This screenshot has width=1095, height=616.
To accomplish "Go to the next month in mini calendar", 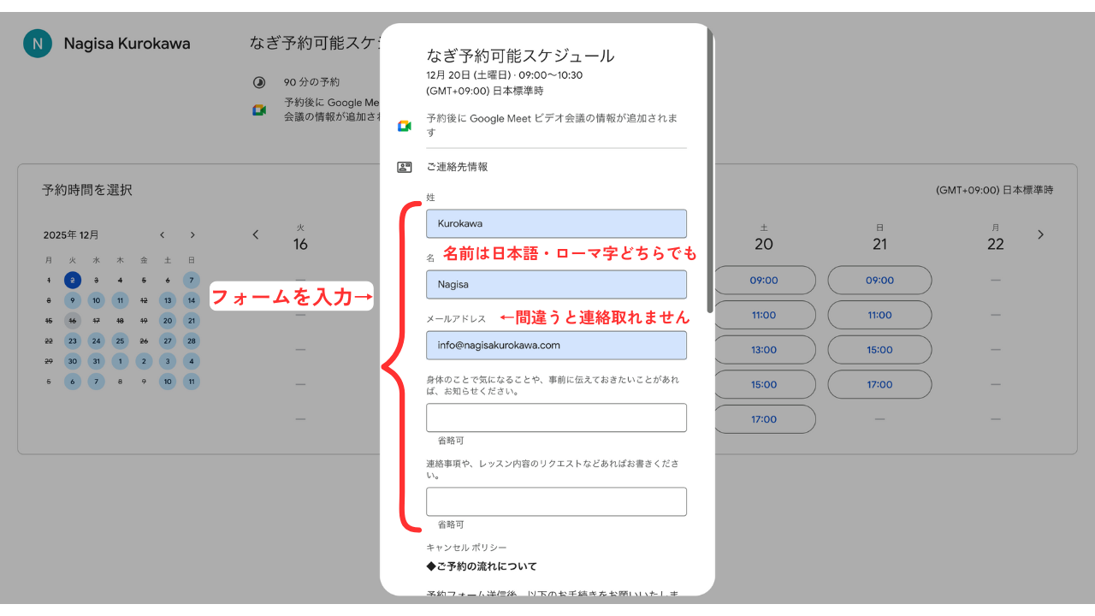I will point(192,234).
